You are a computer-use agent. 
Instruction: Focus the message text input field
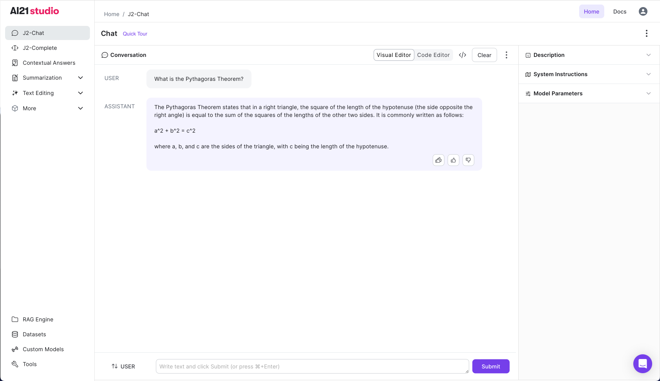(312, 366)
